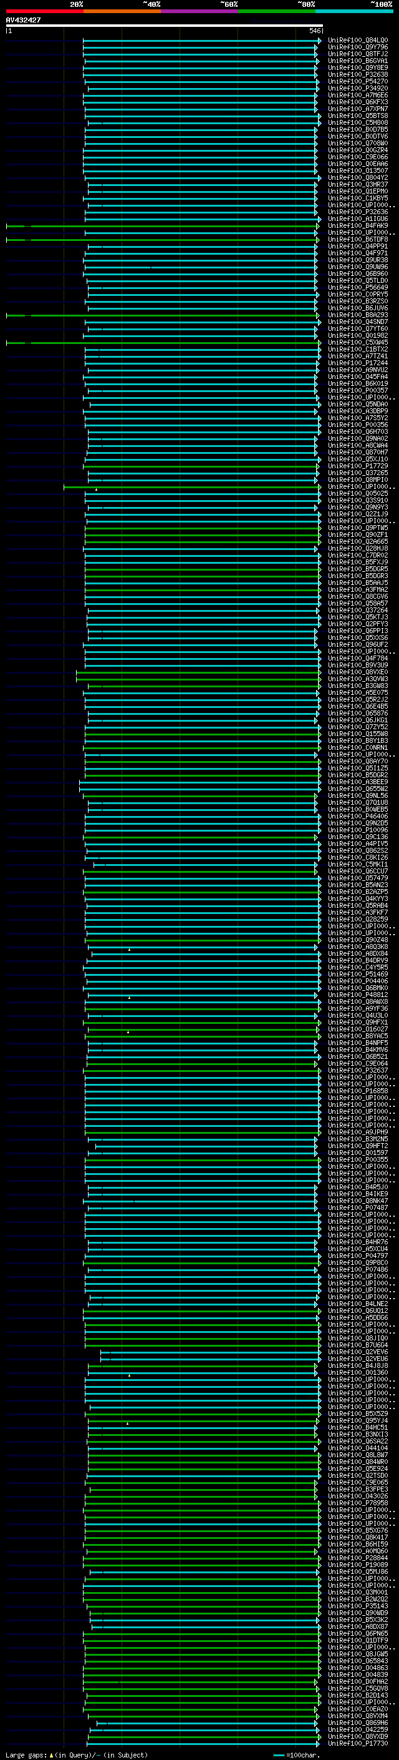This screenshot has height=1760, width=399.
Task: Select hit label UniRef100_P04406
Action: tap(357, 981)
